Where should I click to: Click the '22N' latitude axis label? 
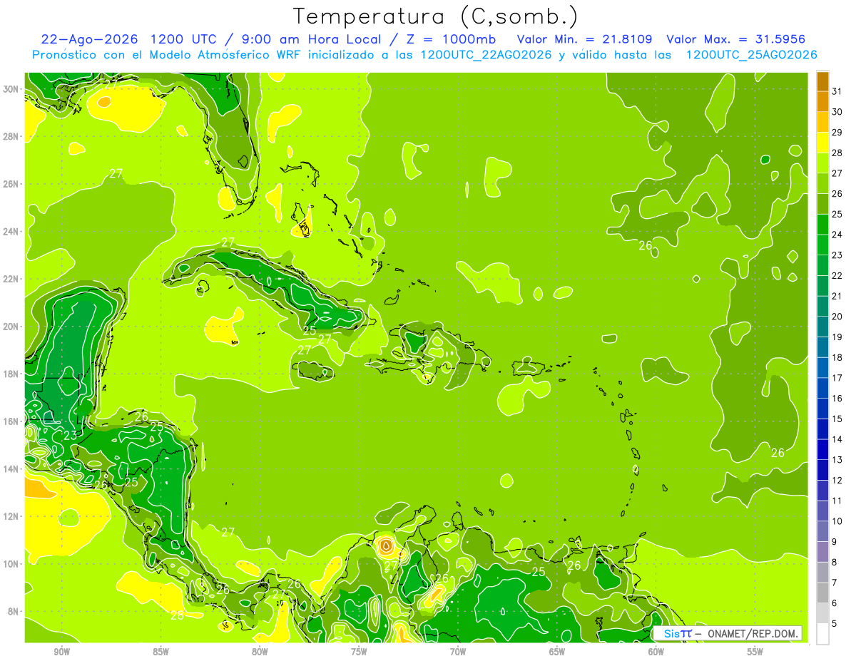coord(12,279)
